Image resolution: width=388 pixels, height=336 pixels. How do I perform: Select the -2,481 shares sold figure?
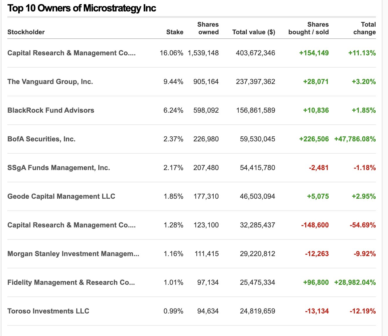pyautogui.click(x=319, y=168)
